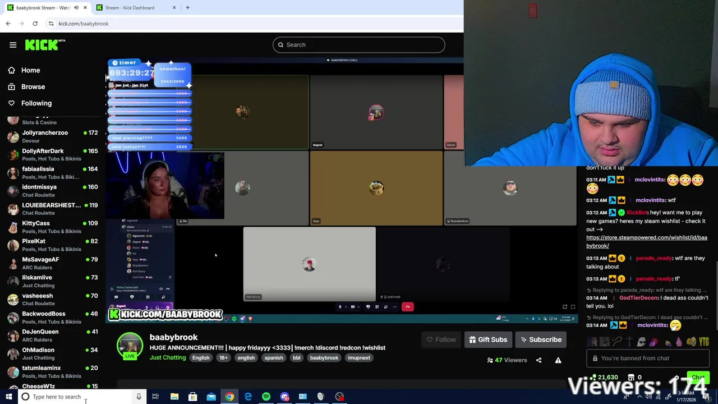The width and height of the screenshot is (718, 404).
Task: Open idontmissya channel in sidebar
Action: point(52,191)
